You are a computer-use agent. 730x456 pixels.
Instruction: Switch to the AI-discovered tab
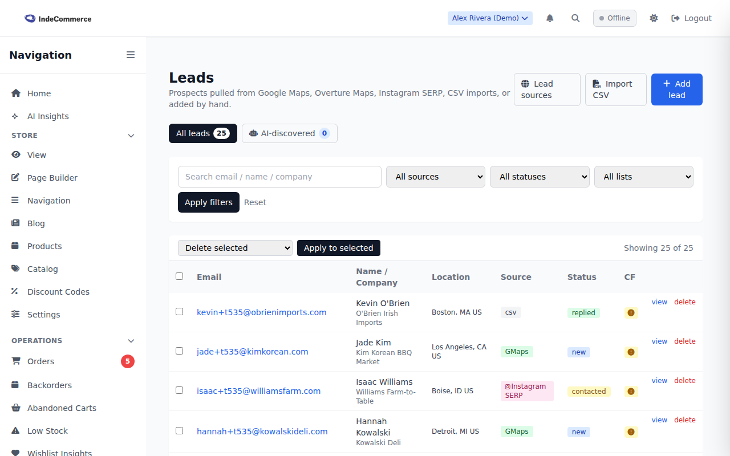(290, 133)
